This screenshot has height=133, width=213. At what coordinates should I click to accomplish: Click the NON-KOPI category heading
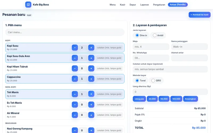coord(11,87)
